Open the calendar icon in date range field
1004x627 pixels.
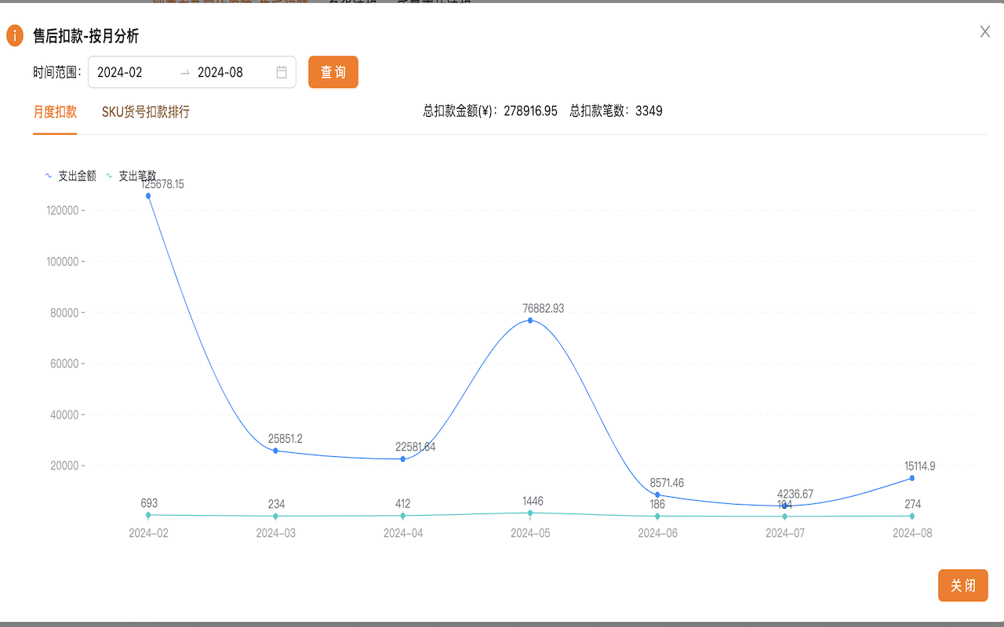(282, 71)
